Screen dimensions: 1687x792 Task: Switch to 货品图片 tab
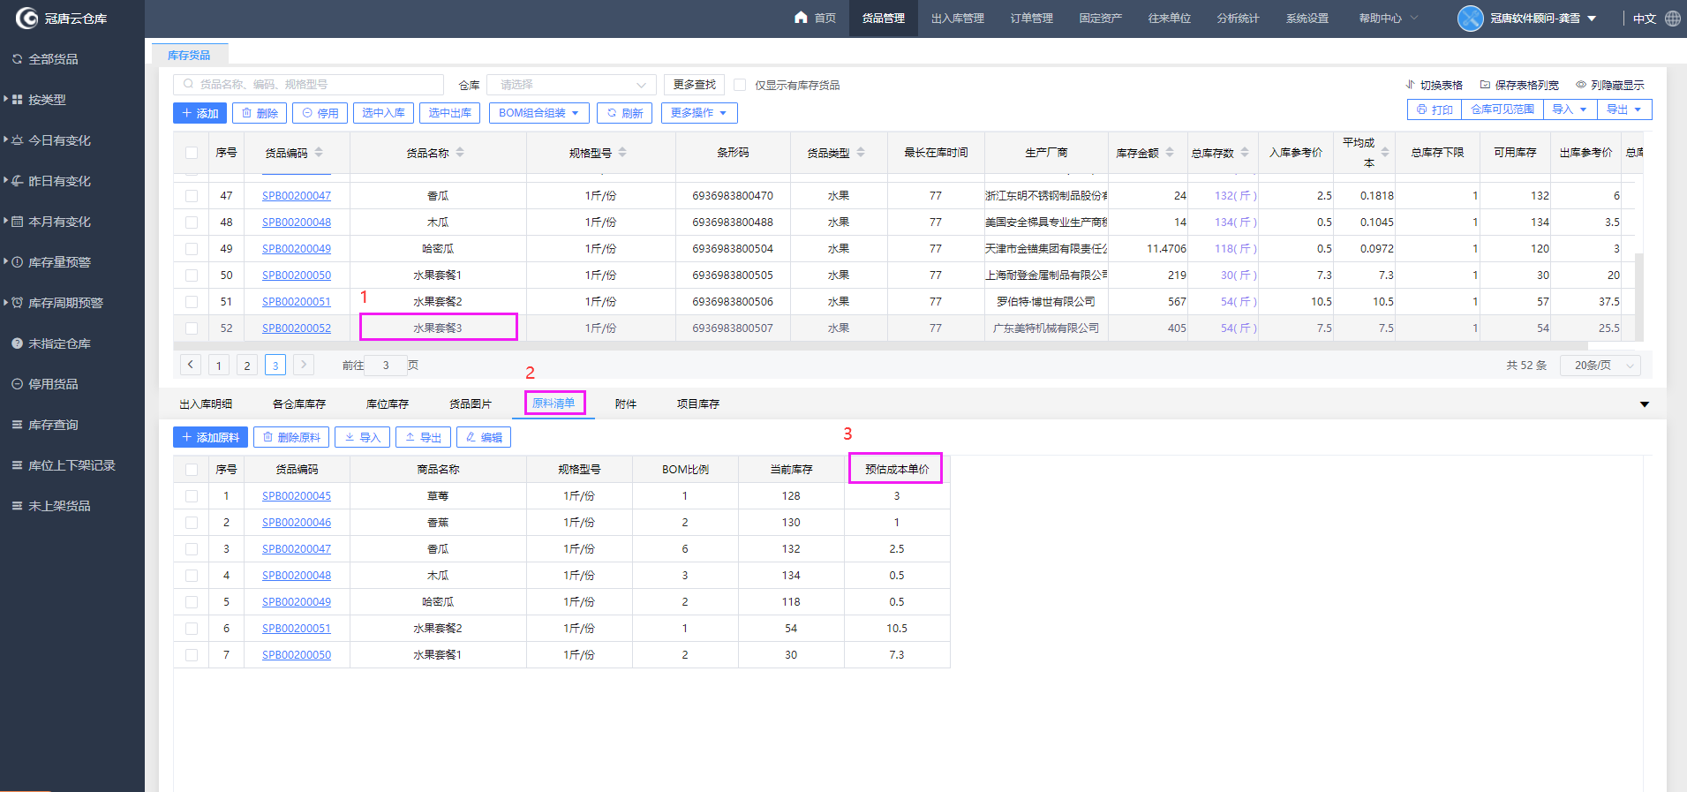click(x=471, y=404)
